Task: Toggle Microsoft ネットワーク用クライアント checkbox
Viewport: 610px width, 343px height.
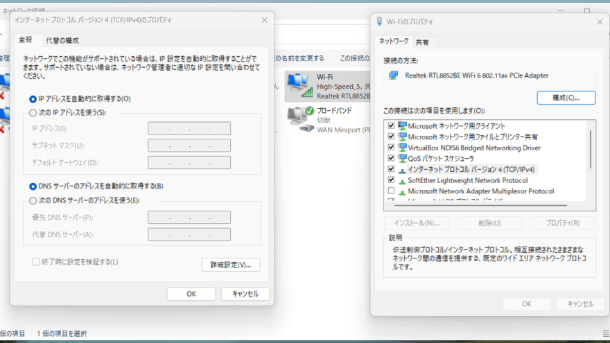Action: 391,125
